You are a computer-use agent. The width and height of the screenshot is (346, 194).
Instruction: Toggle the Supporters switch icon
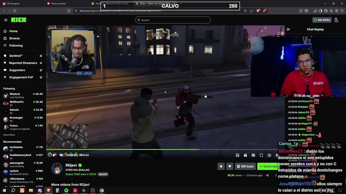click(x=41, y=70)
